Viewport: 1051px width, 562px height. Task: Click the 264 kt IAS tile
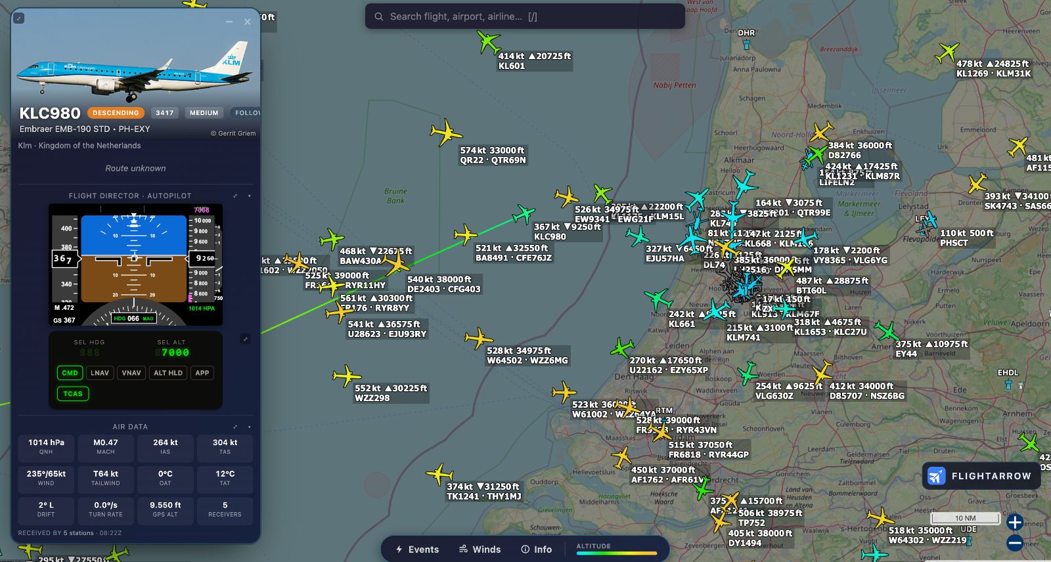pyautogui.click(x=165, y=446)
